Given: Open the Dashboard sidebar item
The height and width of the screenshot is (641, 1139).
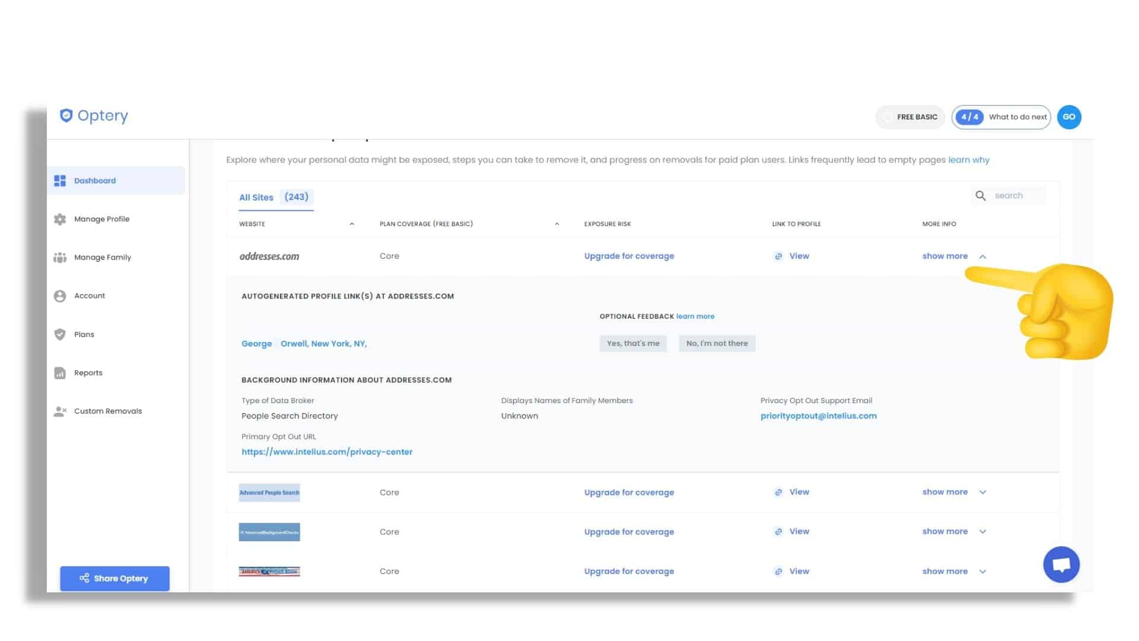Looking at the screenshot, I should pos(116,180).
